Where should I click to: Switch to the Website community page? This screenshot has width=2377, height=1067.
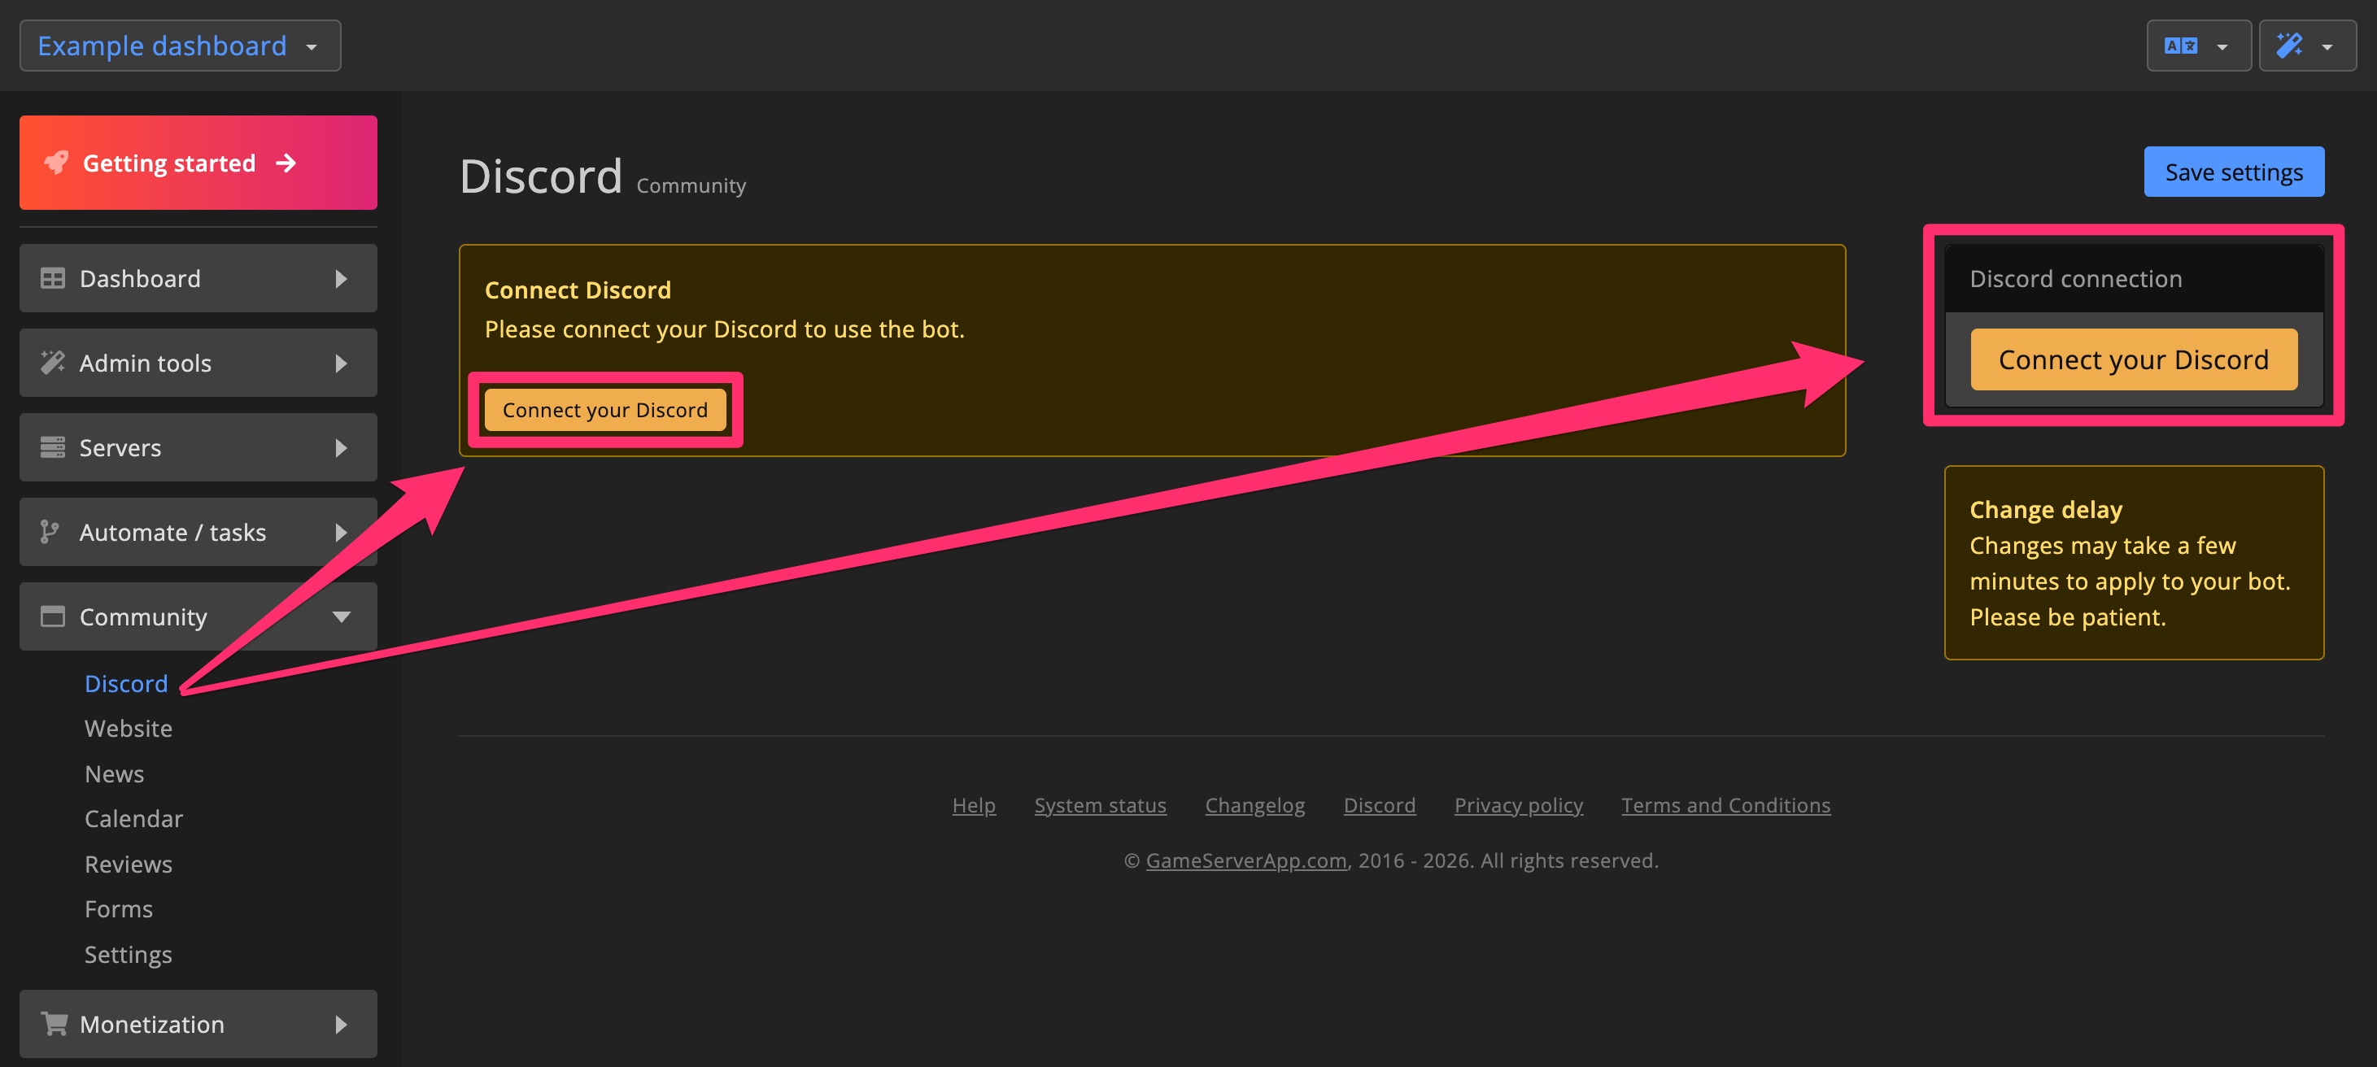click(x=129, y=728)
